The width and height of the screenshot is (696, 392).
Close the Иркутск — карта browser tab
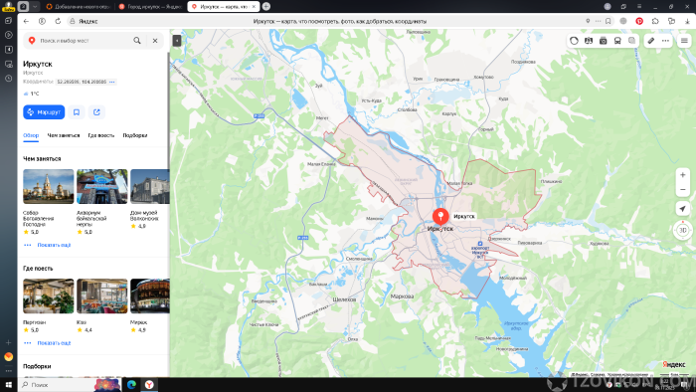(x=254, y=6)
